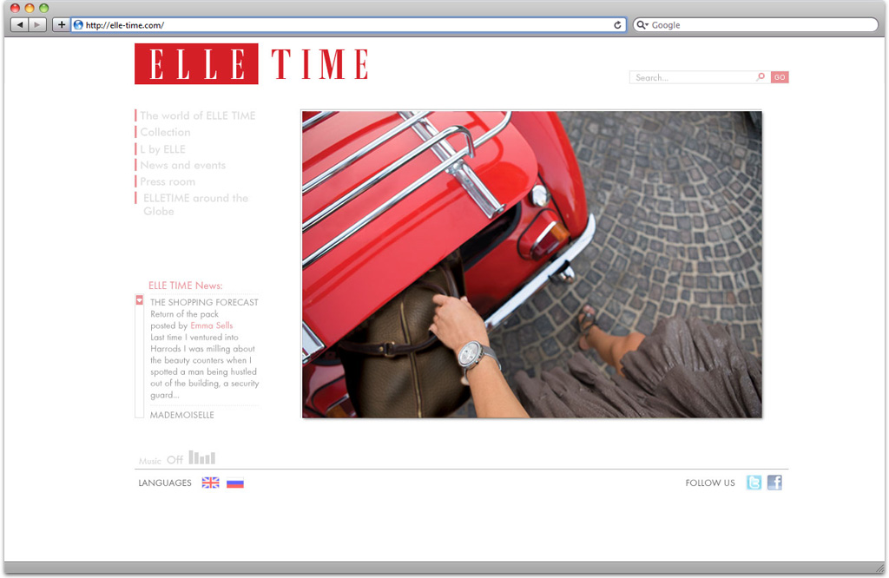Open the Collection menu item
Screen dimensions: 889x578
[x=165, y=132]
